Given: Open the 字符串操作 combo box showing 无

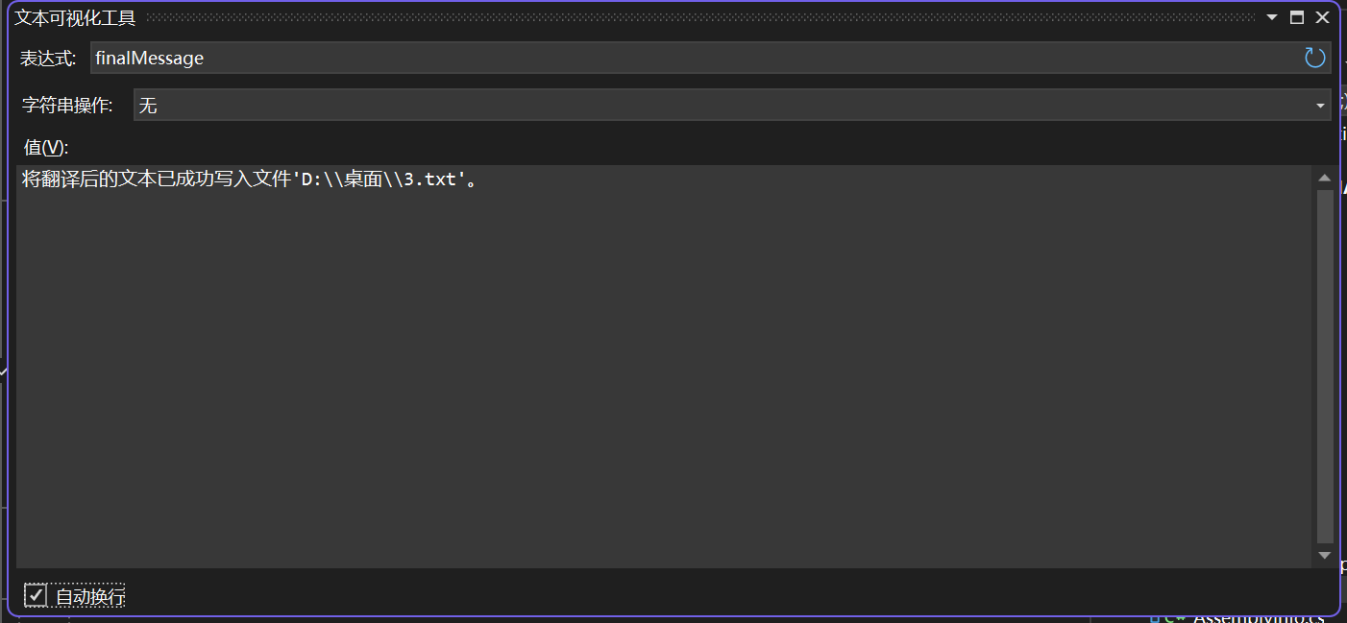Looking at the screenshot, I should tap(732, 105).
